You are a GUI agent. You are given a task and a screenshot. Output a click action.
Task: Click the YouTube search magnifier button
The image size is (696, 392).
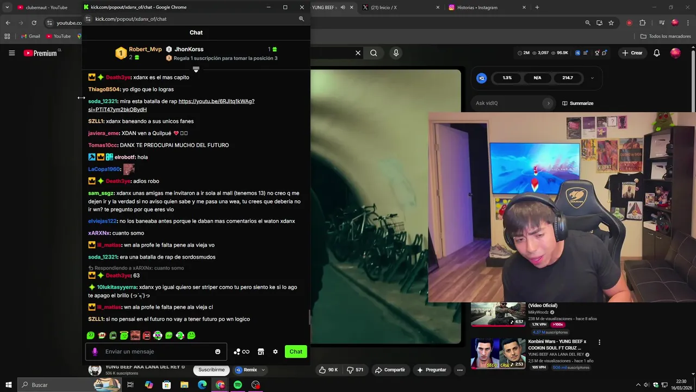coord(374,53)
